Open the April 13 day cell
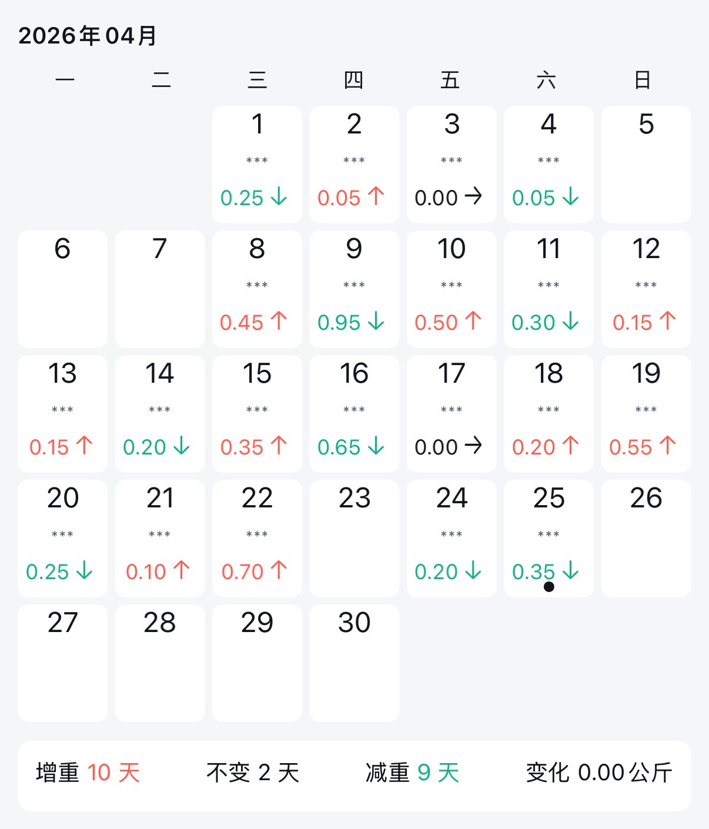 pyautogui.click(x=62, y=413)
